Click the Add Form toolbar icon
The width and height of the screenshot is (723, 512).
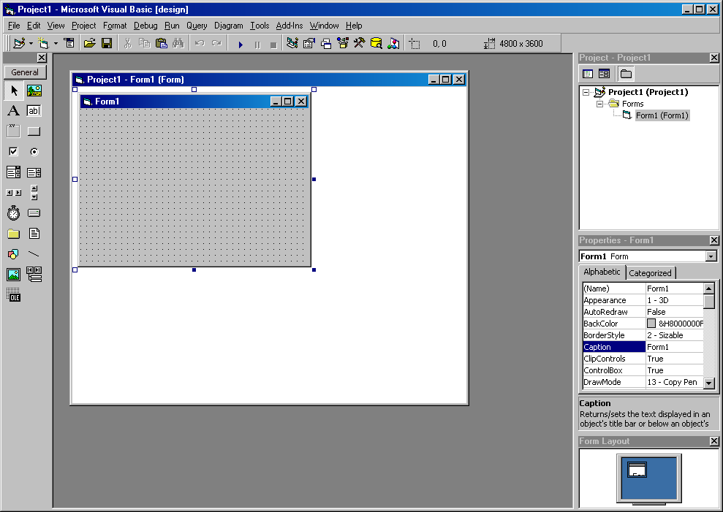click(x=43, y=43)
